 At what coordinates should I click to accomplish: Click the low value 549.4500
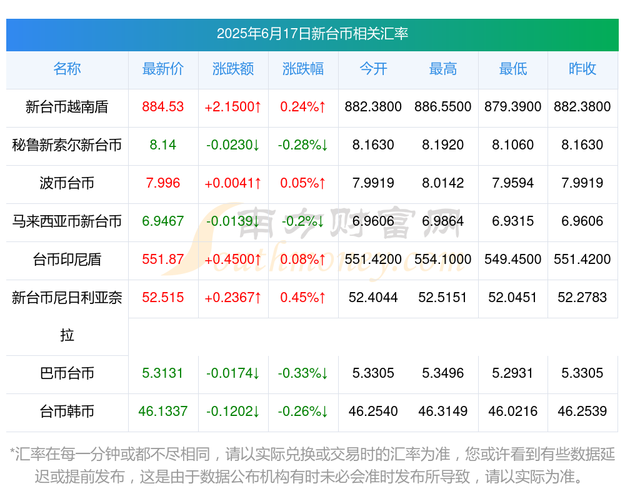tap(513, 260)
